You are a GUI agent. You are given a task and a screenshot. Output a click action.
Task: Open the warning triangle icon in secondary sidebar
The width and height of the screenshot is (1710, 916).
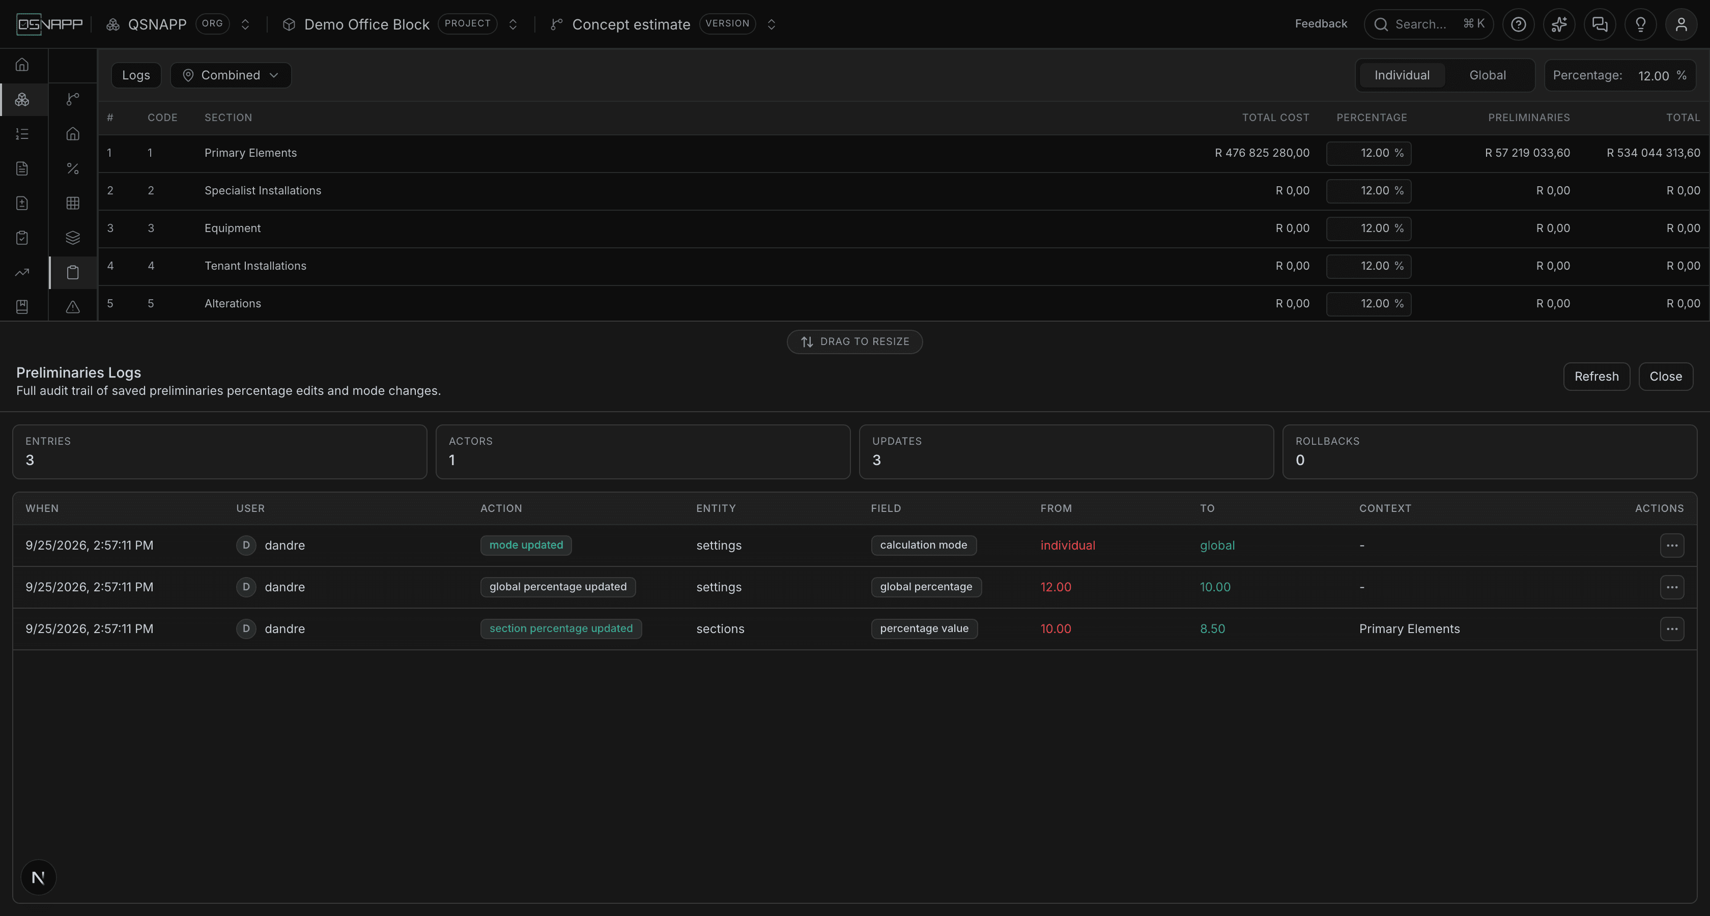coord(73,307)
